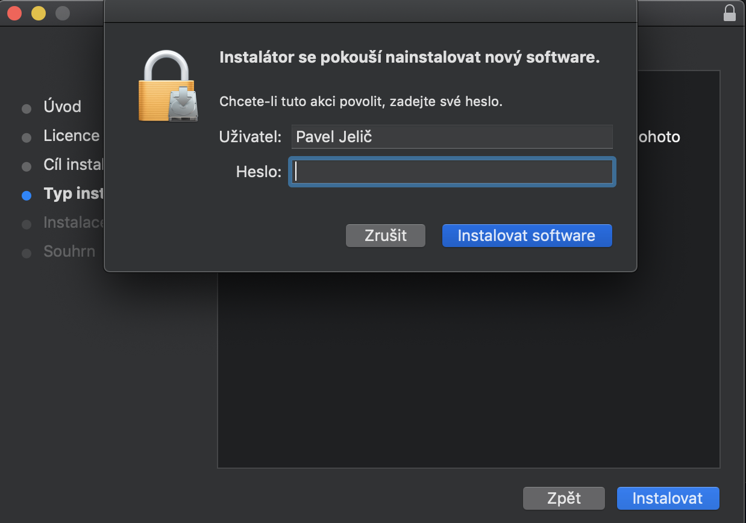The image size is (746, 523).
Task: Click the gray zoom window button
Action: [x=62, y=13]
